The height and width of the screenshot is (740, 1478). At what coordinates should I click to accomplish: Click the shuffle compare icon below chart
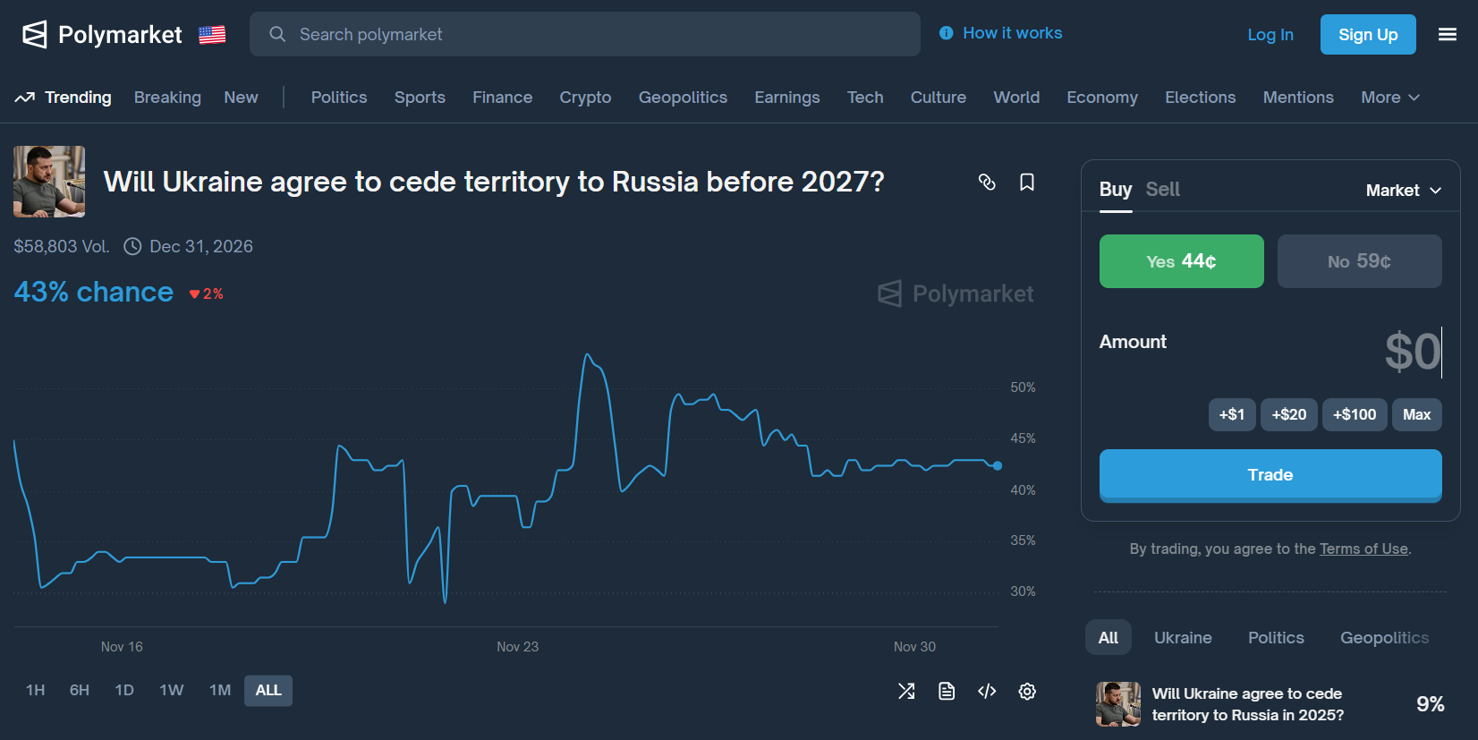tap(906, 691)
